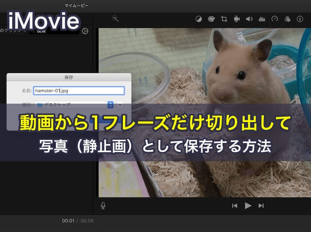Skip to the next clip
This screenshot has width=311, height=232.
coord(261,206)
